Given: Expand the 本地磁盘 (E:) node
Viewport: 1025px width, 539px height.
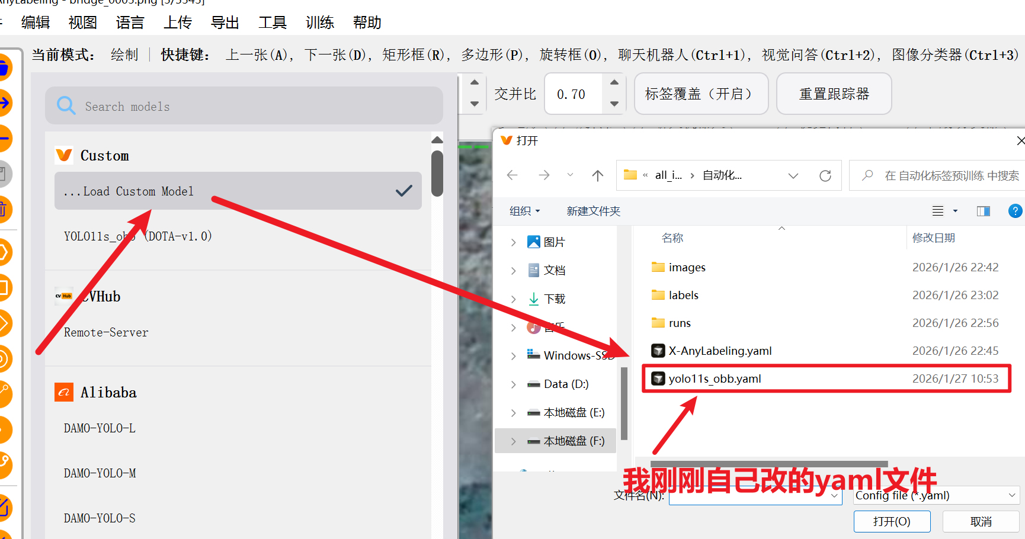Looking at the screenshot, I should click(x=513, y=413).
